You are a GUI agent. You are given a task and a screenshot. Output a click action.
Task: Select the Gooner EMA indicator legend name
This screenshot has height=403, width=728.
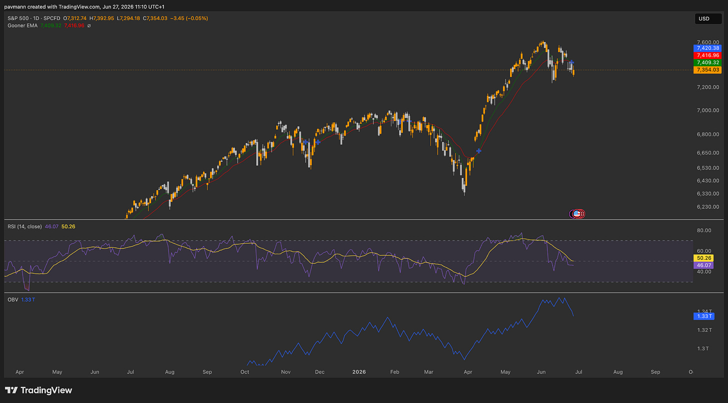23,26
